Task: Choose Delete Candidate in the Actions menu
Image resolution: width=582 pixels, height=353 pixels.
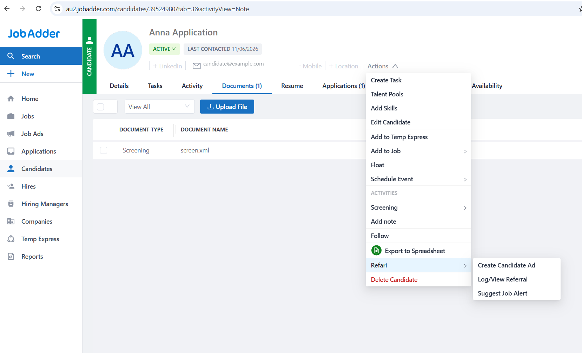Action: (x=394, y=280)
